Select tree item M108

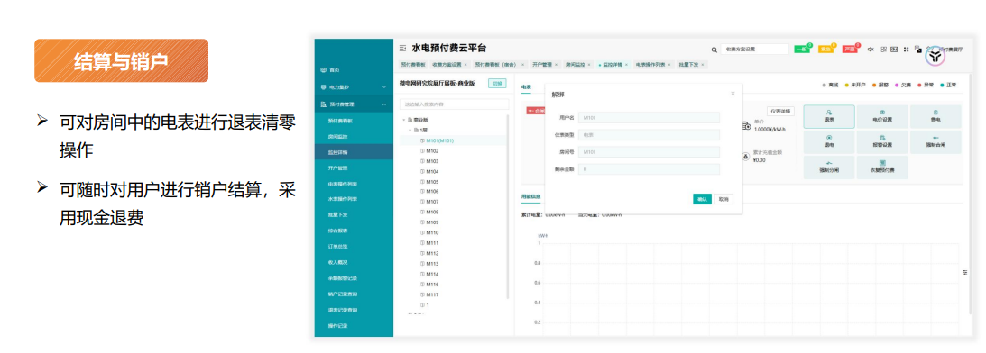[432, 213]
